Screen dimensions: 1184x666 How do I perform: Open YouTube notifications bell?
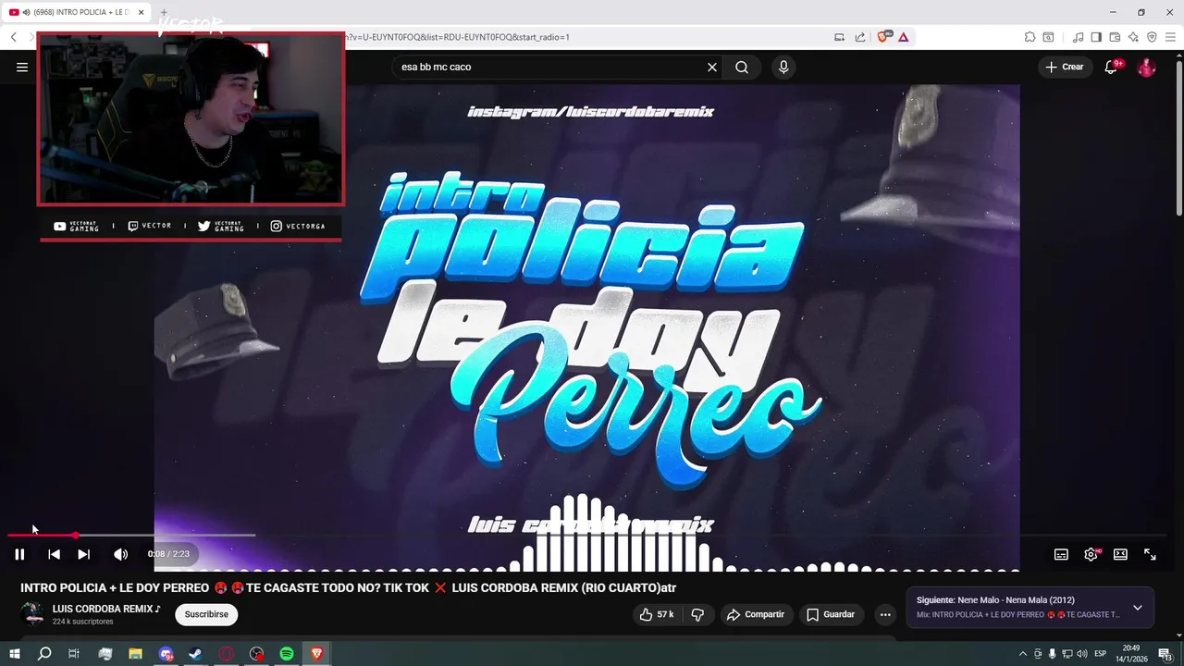(x=1111, y=67)
